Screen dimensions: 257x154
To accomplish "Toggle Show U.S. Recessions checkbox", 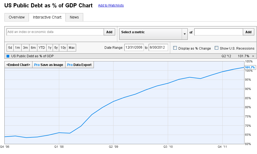I will click(x=217, y=48).
